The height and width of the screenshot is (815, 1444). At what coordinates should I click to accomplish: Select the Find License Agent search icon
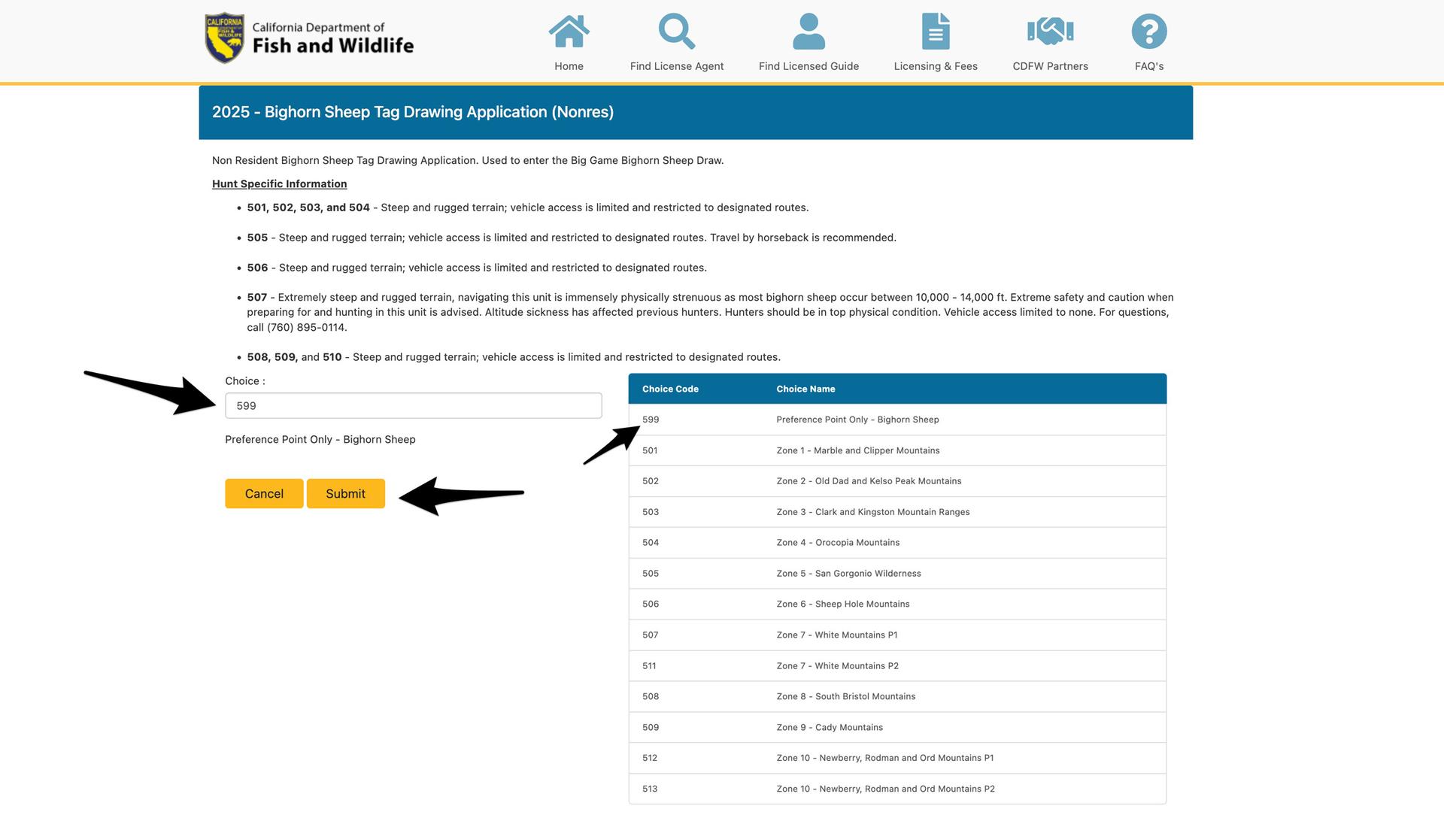(x=676, y=31)
